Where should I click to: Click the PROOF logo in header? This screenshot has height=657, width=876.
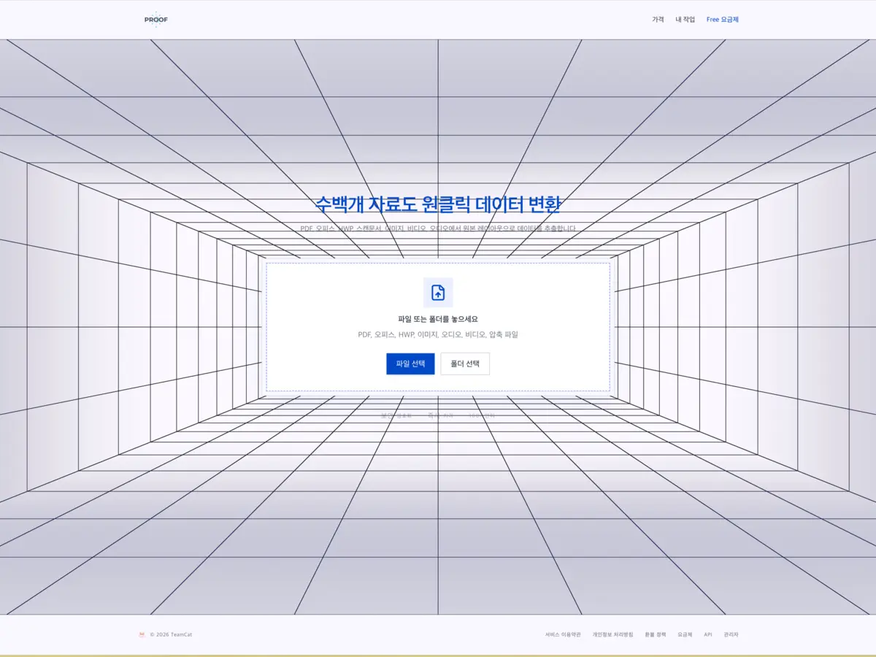[x=156, y=20]
